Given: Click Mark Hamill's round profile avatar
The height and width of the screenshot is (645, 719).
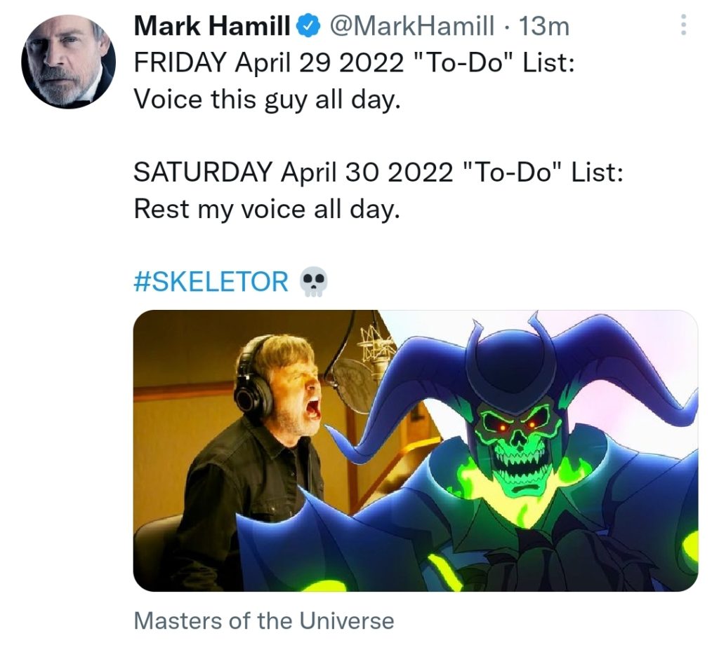Looking at the screenshot, I should click(x=68, y=62).
